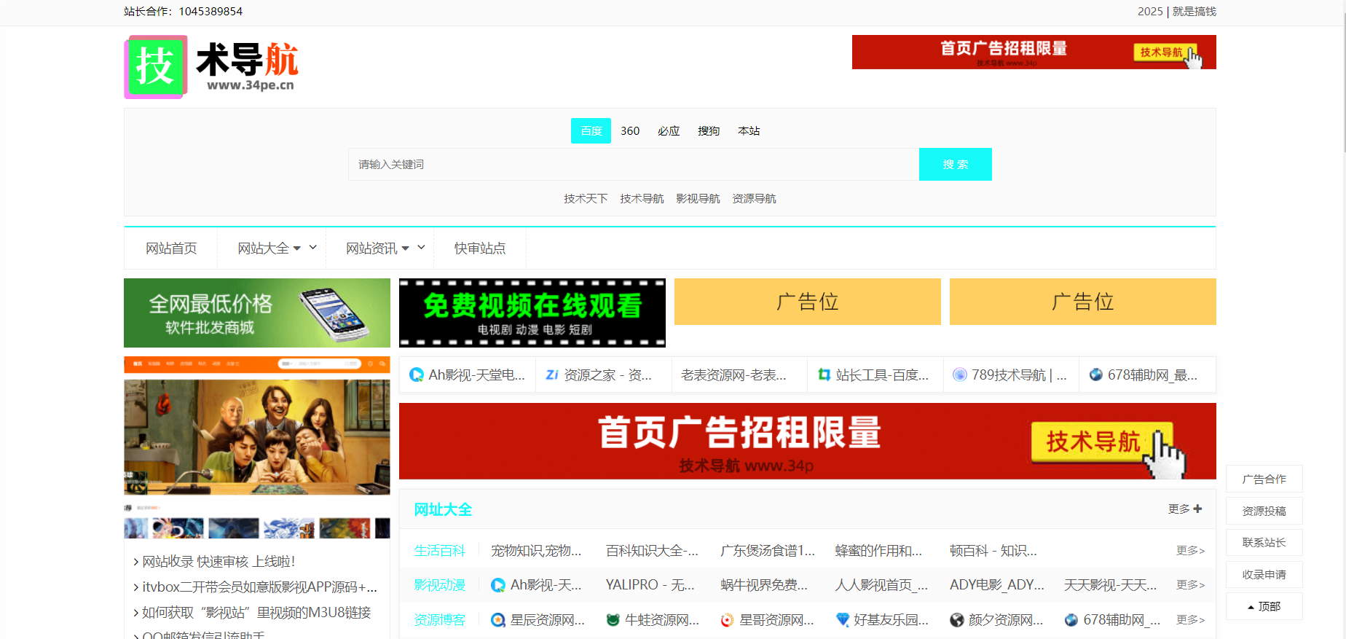Select the 资源博客 category
This screenshot has width=1346, height=639.
point(439,620)
